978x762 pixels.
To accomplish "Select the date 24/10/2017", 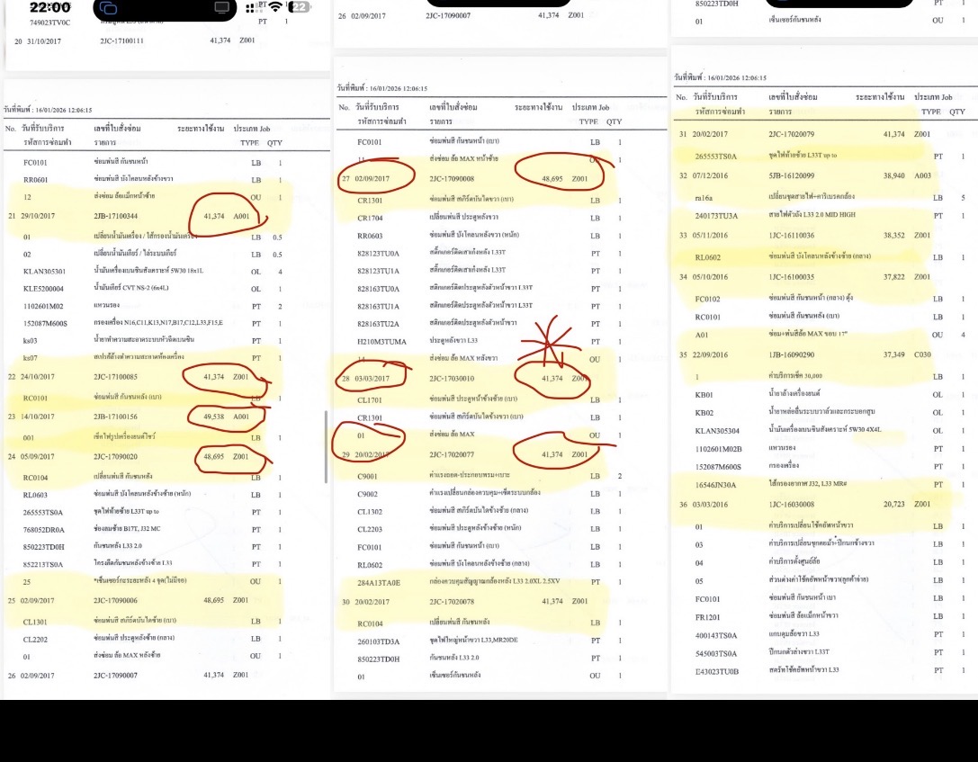I will [38, 377].
